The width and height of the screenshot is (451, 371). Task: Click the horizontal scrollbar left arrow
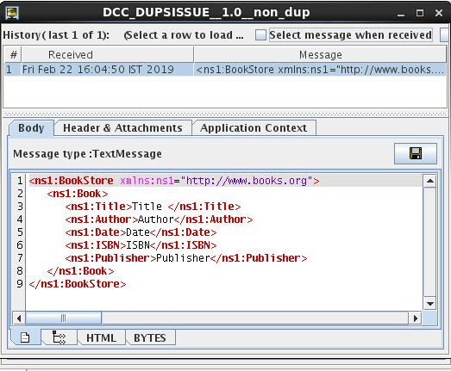pyautogui.click(x=19, y=318)
